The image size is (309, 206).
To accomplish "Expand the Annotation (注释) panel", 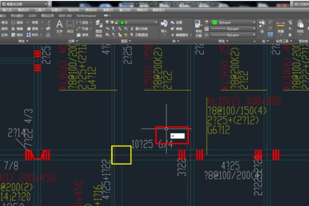I will point(73,41).
